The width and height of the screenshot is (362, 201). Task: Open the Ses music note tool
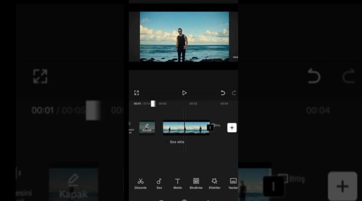159,184
